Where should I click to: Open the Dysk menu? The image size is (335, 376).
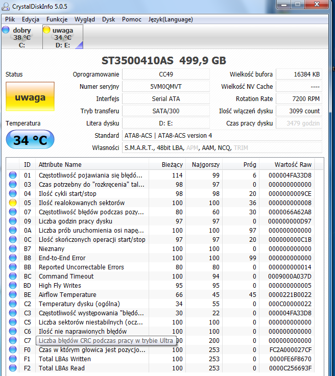(108, 19)
